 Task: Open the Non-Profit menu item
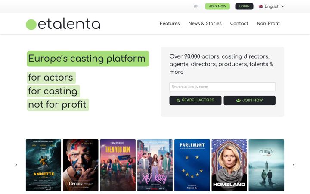[x=268, y=23]
